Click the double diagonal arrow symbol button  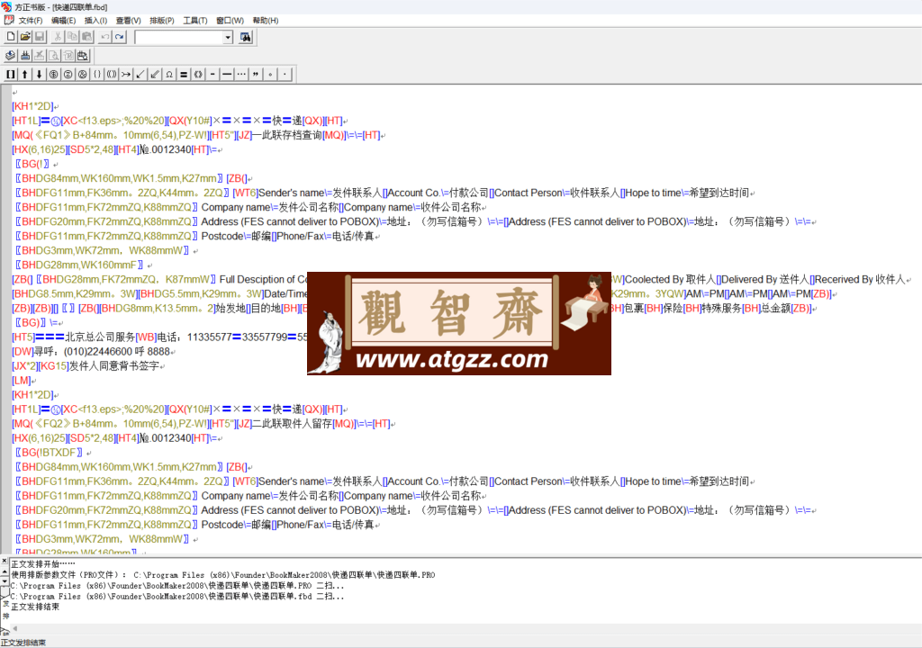click(155, 74)
